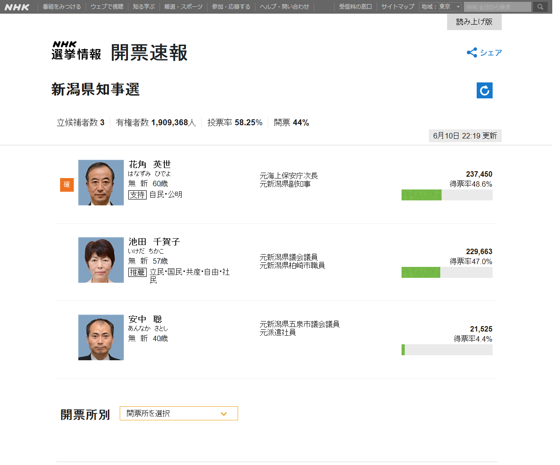Open the 報道・スポーツ menu
Screen dimensions: 560x465
pyautogui.click(x=183, y=7)
